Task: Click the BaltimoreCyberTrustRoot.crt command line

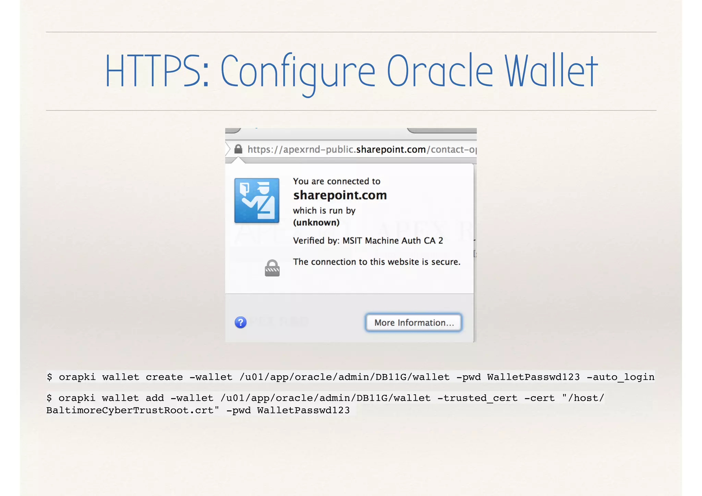Action: coord(198,410)
